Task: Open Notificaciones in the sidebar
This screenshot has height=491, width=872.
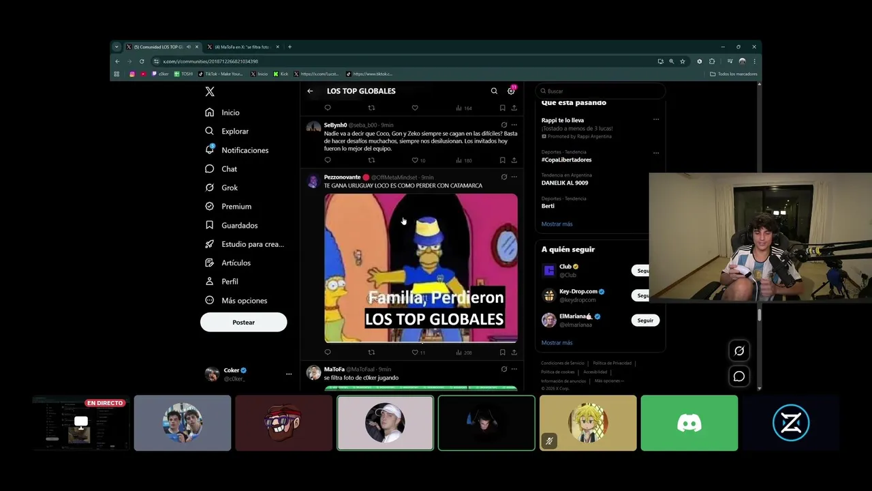Action: click(237, 150)
